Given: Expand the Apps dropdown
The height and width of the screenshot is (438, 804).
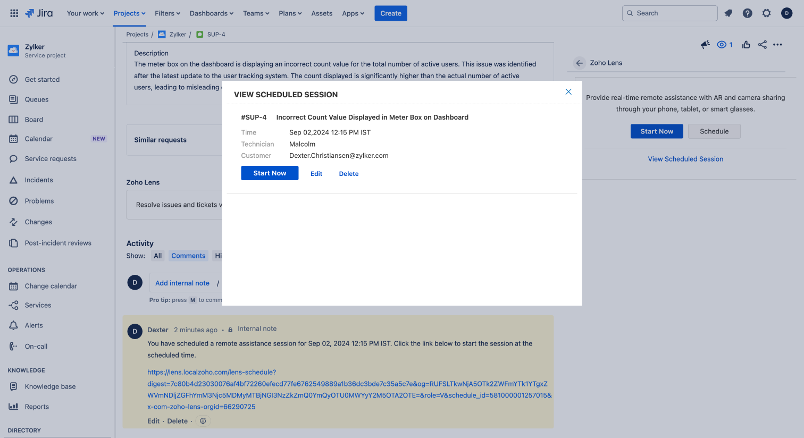Looking at the screenshot, I should (353, 13).
